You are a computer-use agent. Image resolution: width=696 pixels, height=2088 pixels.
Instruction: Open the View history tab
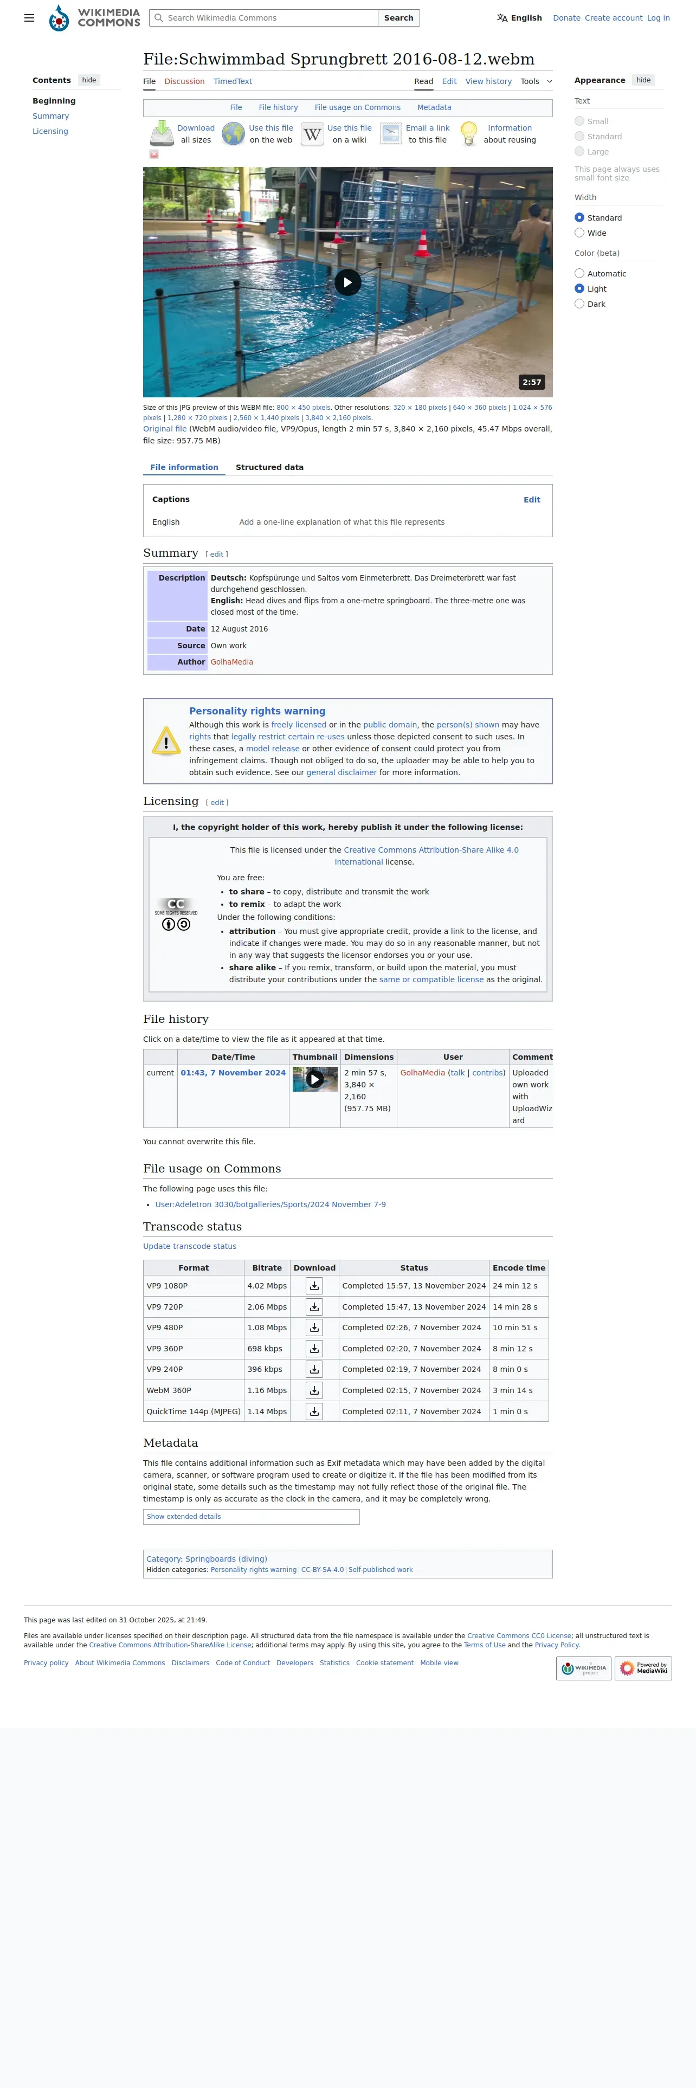coord(488,81)
